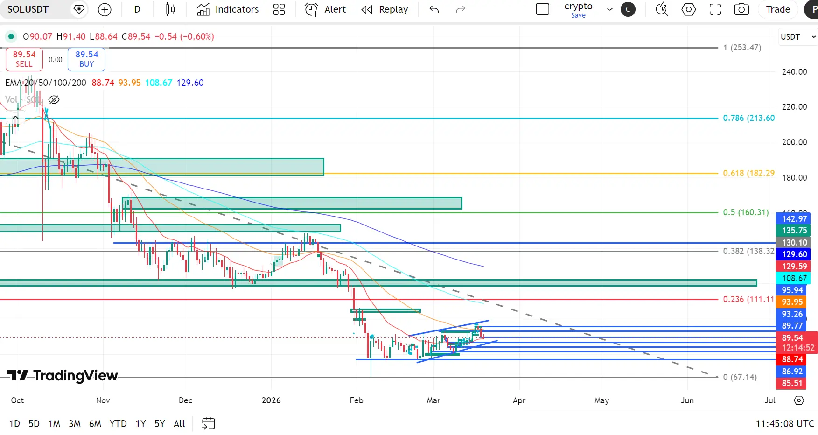818x435 pixels.
Task: Click the 135.75 green price tag
Action: 794,231
